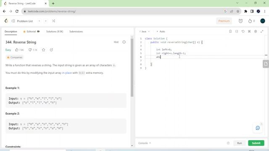The height and width of the screenshot is (151, 269).
Task: Click the Google icon in address bar
Action: point(225,11)
